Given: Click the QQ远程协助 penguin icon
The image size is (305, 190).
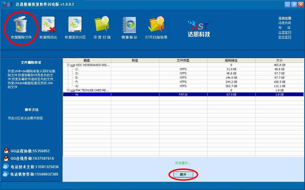Looking at the screenshot, I should point(6,150).
